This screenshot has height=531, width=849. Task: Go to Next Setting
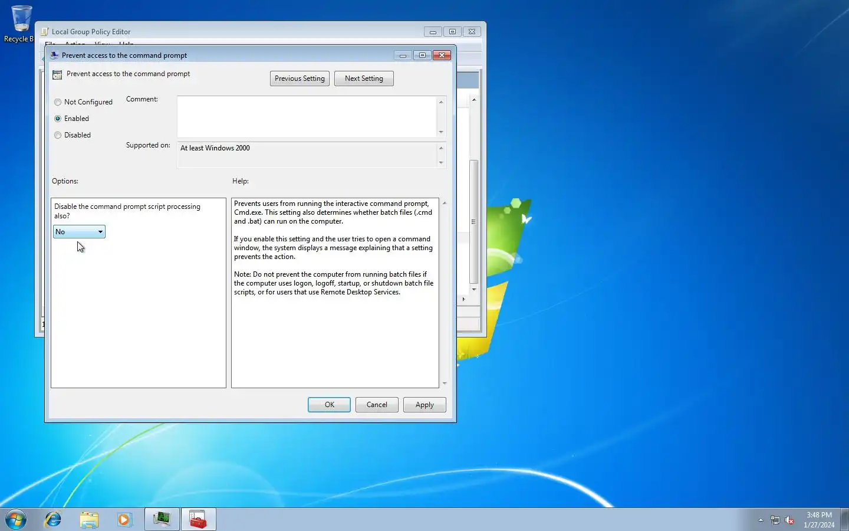(x=364, y=78)
